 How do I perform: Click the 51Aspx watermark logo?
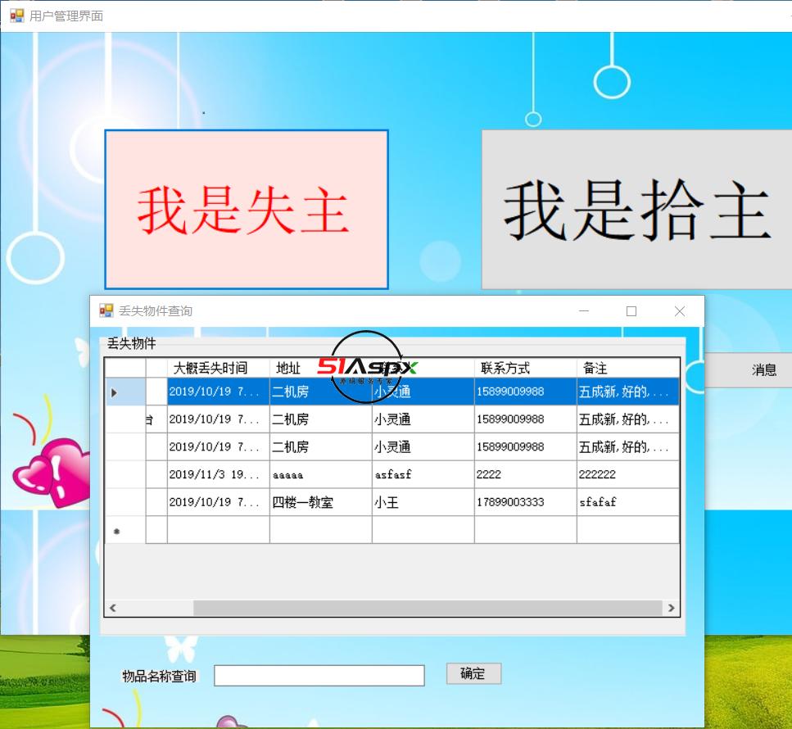click(x=366, y=368)
